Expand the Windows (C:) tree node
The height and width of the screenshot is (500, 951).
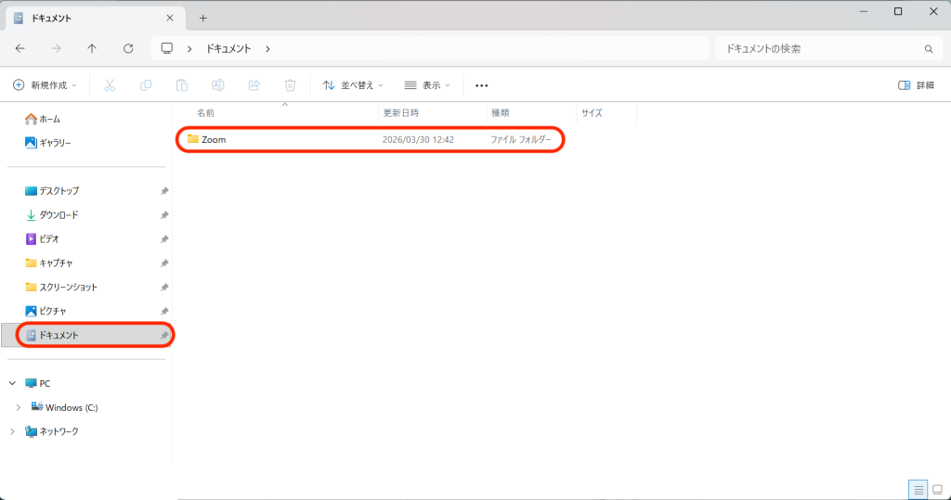[x=19, y=407]
